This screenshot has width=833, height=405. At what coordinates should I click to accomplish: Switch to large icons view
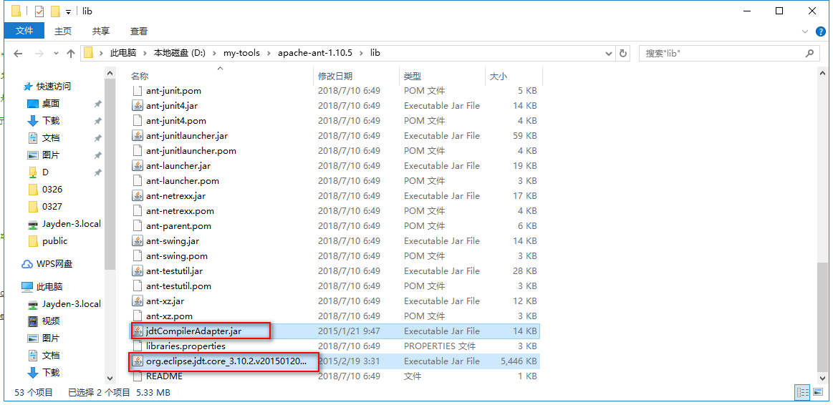coord(817,392)
